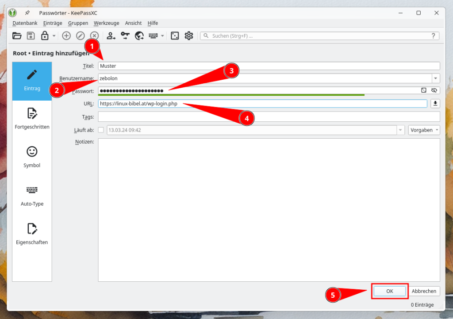Image resolution: width=453 pixels, height=319 pixels.
Task: Open the Einträge menu
Action: 53,23
